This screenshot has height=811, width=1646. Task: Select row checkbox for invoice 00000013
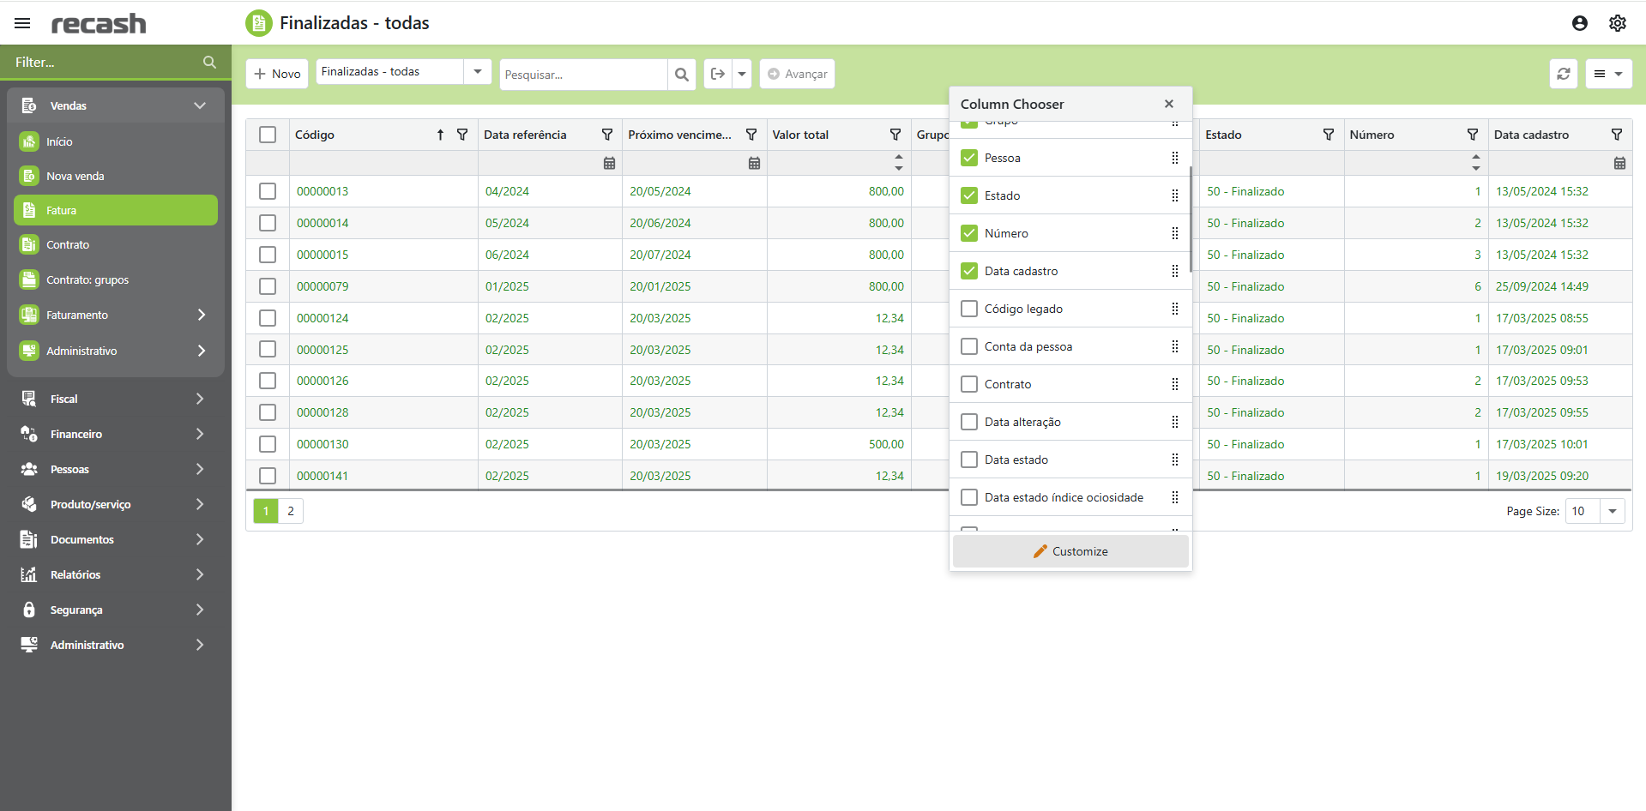[x=268, y=191]
